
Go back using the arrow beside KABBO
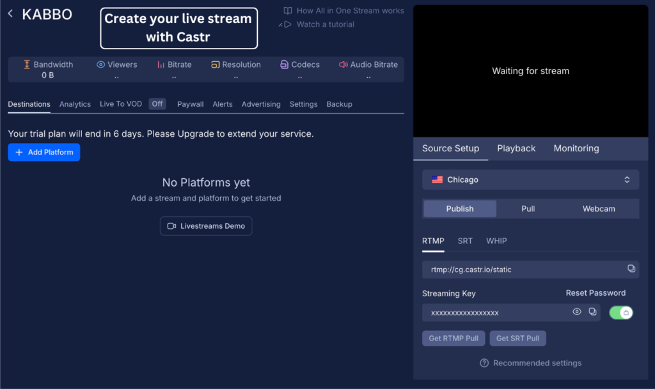(10, 14)
